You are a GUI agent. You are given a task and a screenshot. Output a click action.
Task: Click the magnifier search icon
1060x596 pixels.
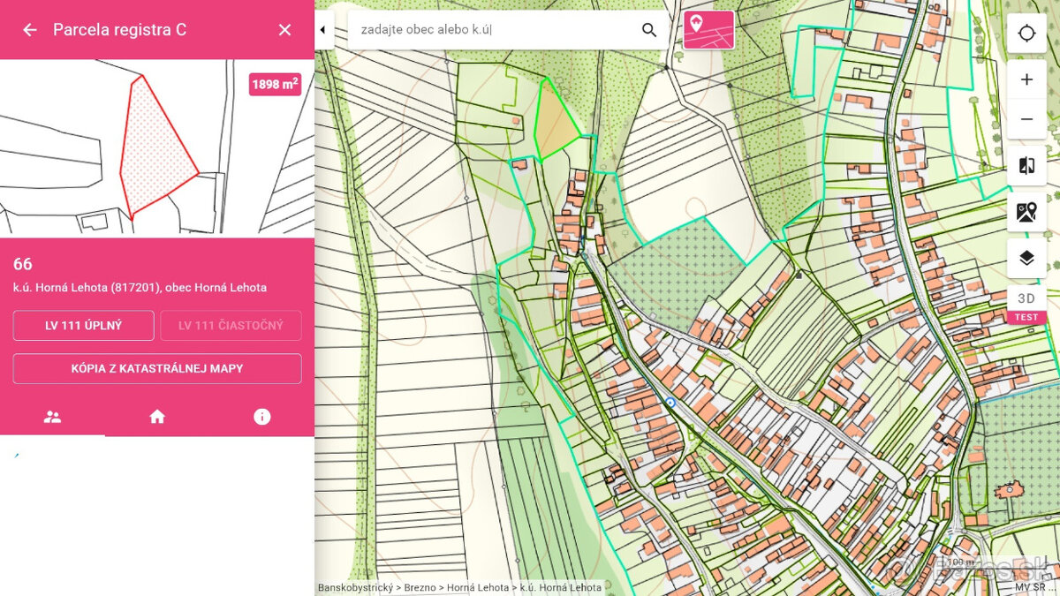point(649,30)
